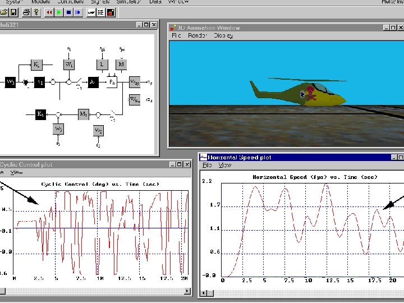
Task: Click the red Rewind simulation button
Action: tap(50, 12)
